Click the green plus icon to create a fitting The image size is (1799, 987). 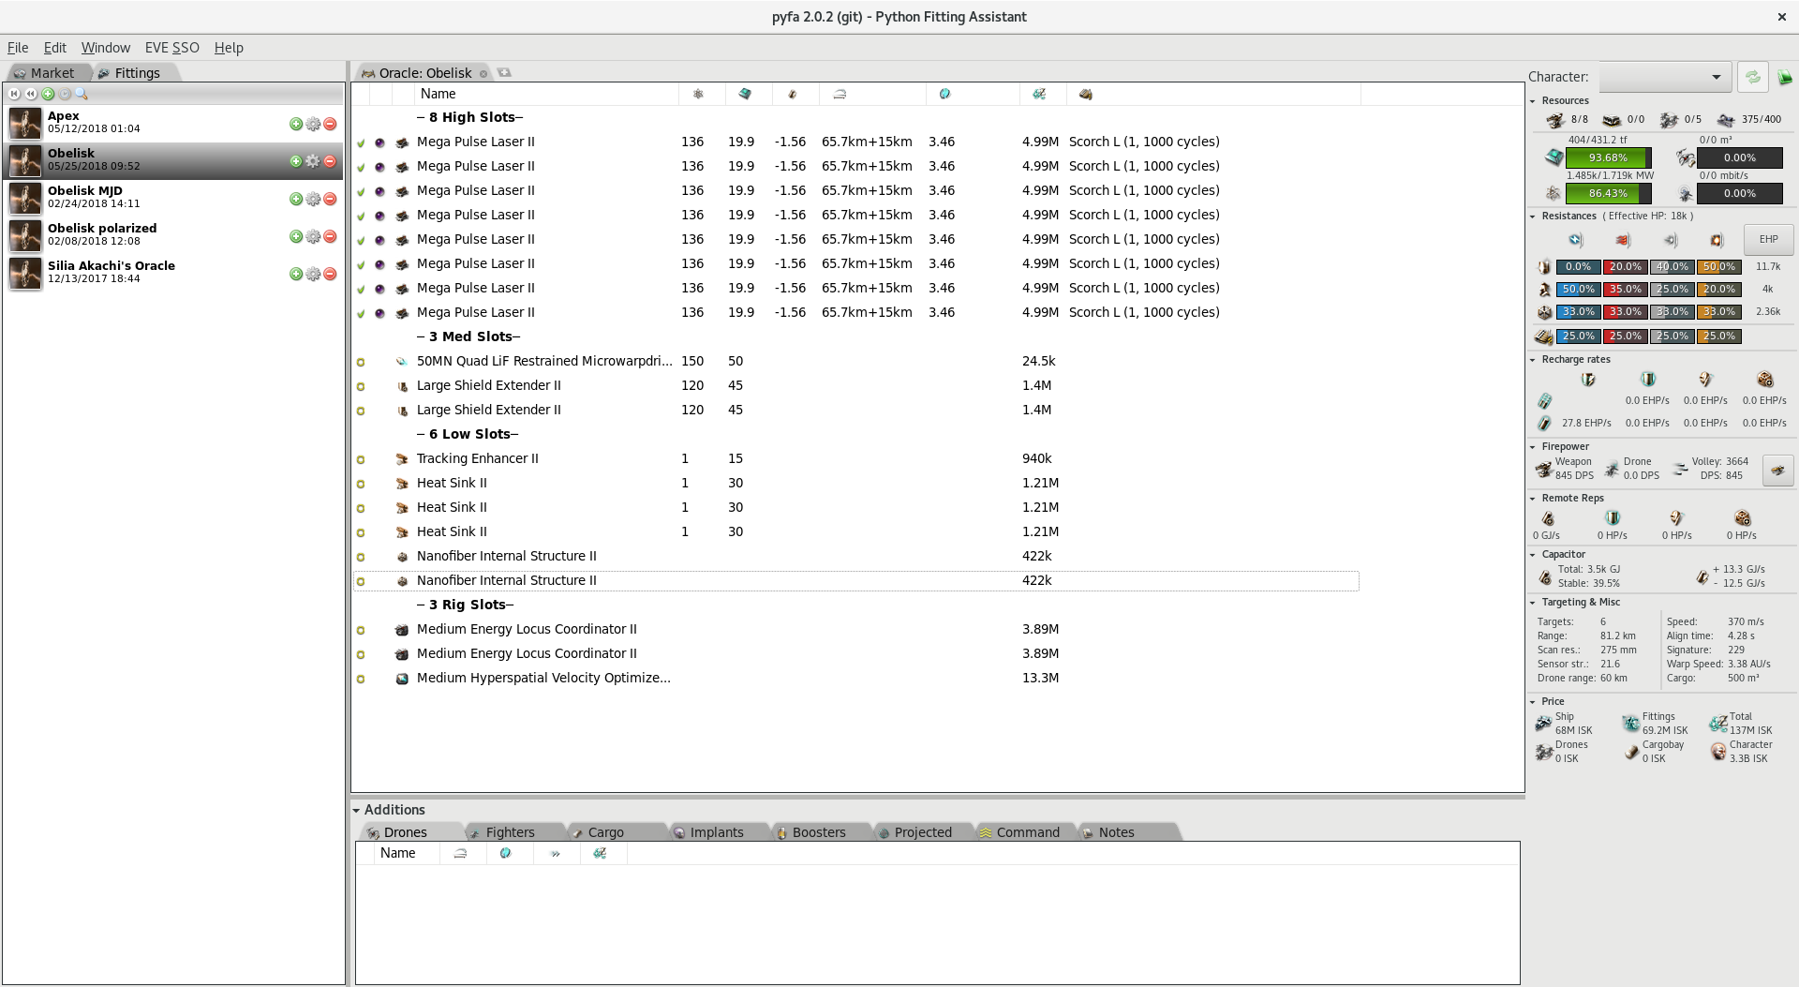click(49, 94)
